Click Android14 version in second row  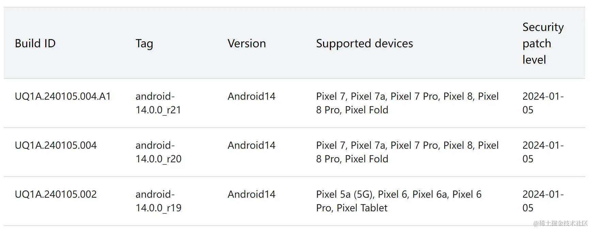(x=251, y=145)
